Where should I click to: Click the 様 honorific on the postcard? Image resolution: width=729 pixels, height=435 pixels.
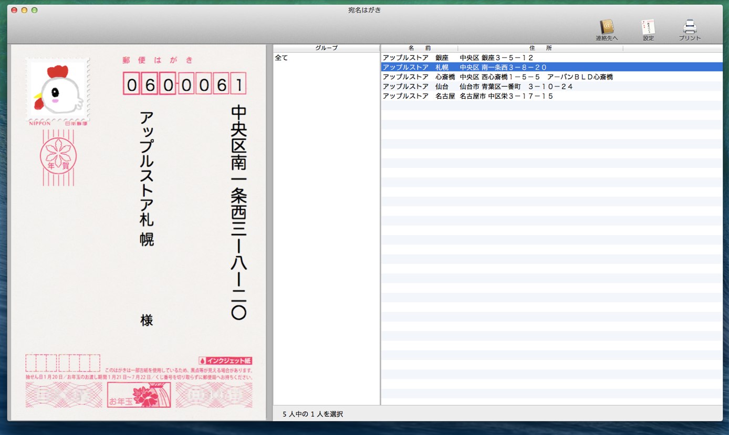click(x=147, y=320)
